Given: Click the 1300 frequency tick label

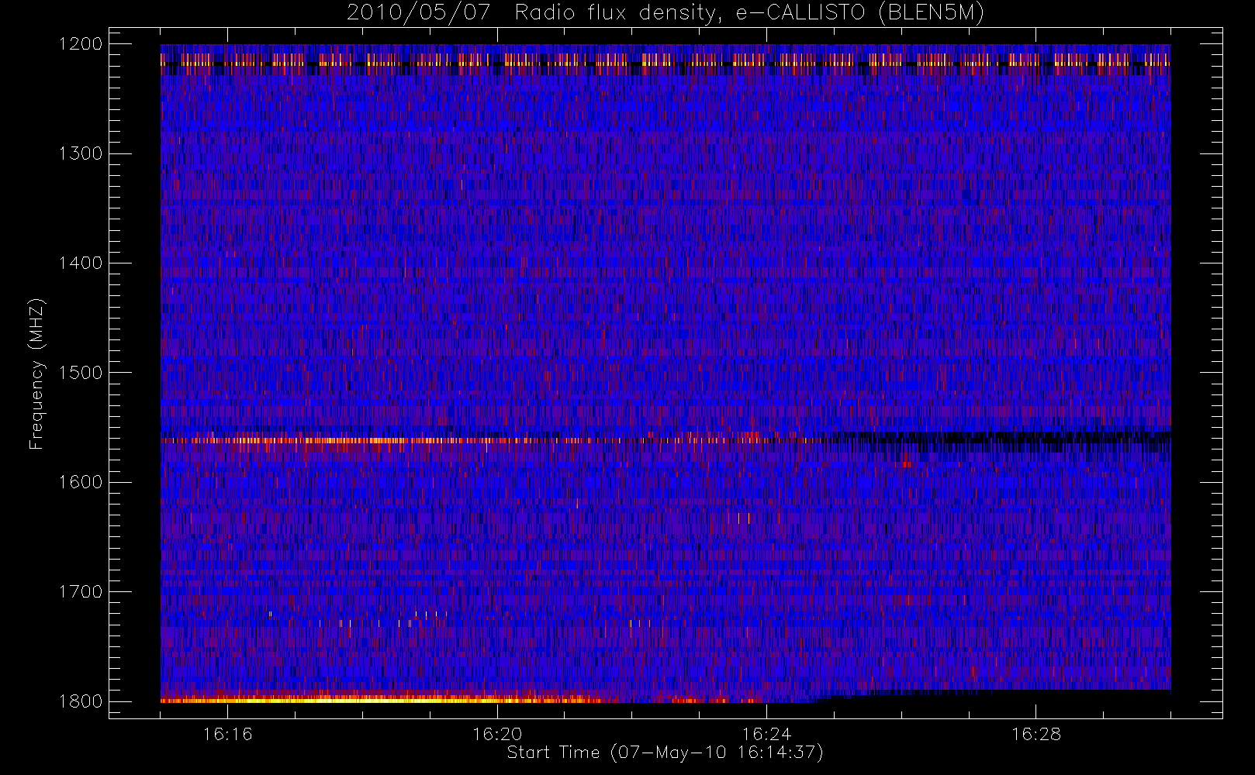Looking at the screenshot, I should (81, 153).
